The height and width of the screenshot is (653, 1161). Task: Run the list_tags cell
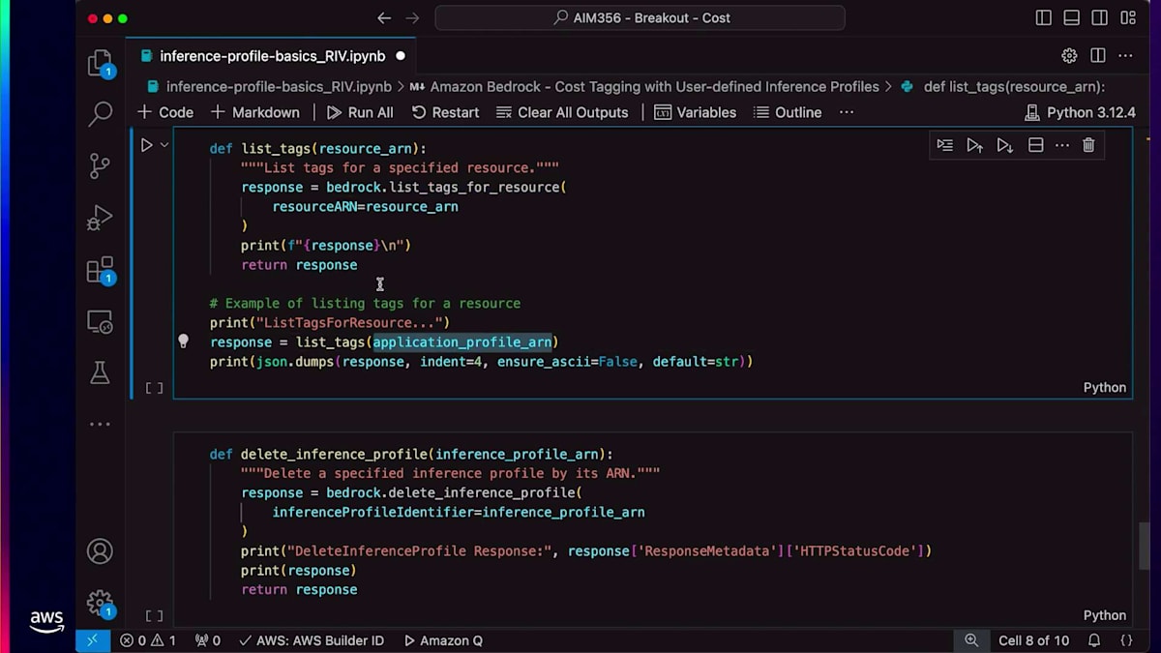(147, 145)
